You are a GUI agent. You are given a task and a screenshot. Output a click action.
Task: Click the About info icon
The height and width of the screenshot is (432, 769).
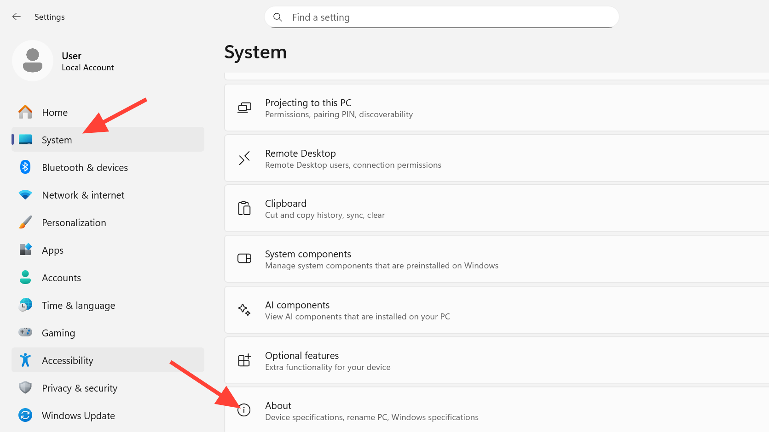tap(244, 410)
